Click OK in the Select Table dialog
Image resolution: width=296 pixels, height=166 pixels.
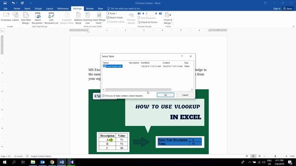coord(166,95)
